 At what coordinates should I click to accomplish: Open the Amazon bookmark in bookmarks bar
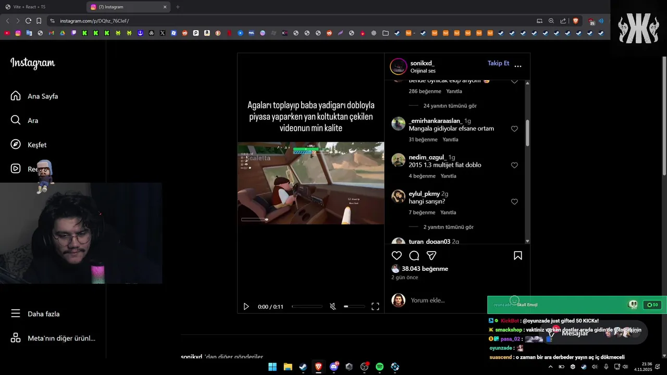point(207,33)
